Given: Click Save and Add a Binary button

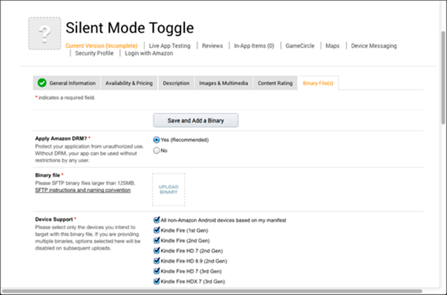Looking at the screenshot, I should (195, 121).
